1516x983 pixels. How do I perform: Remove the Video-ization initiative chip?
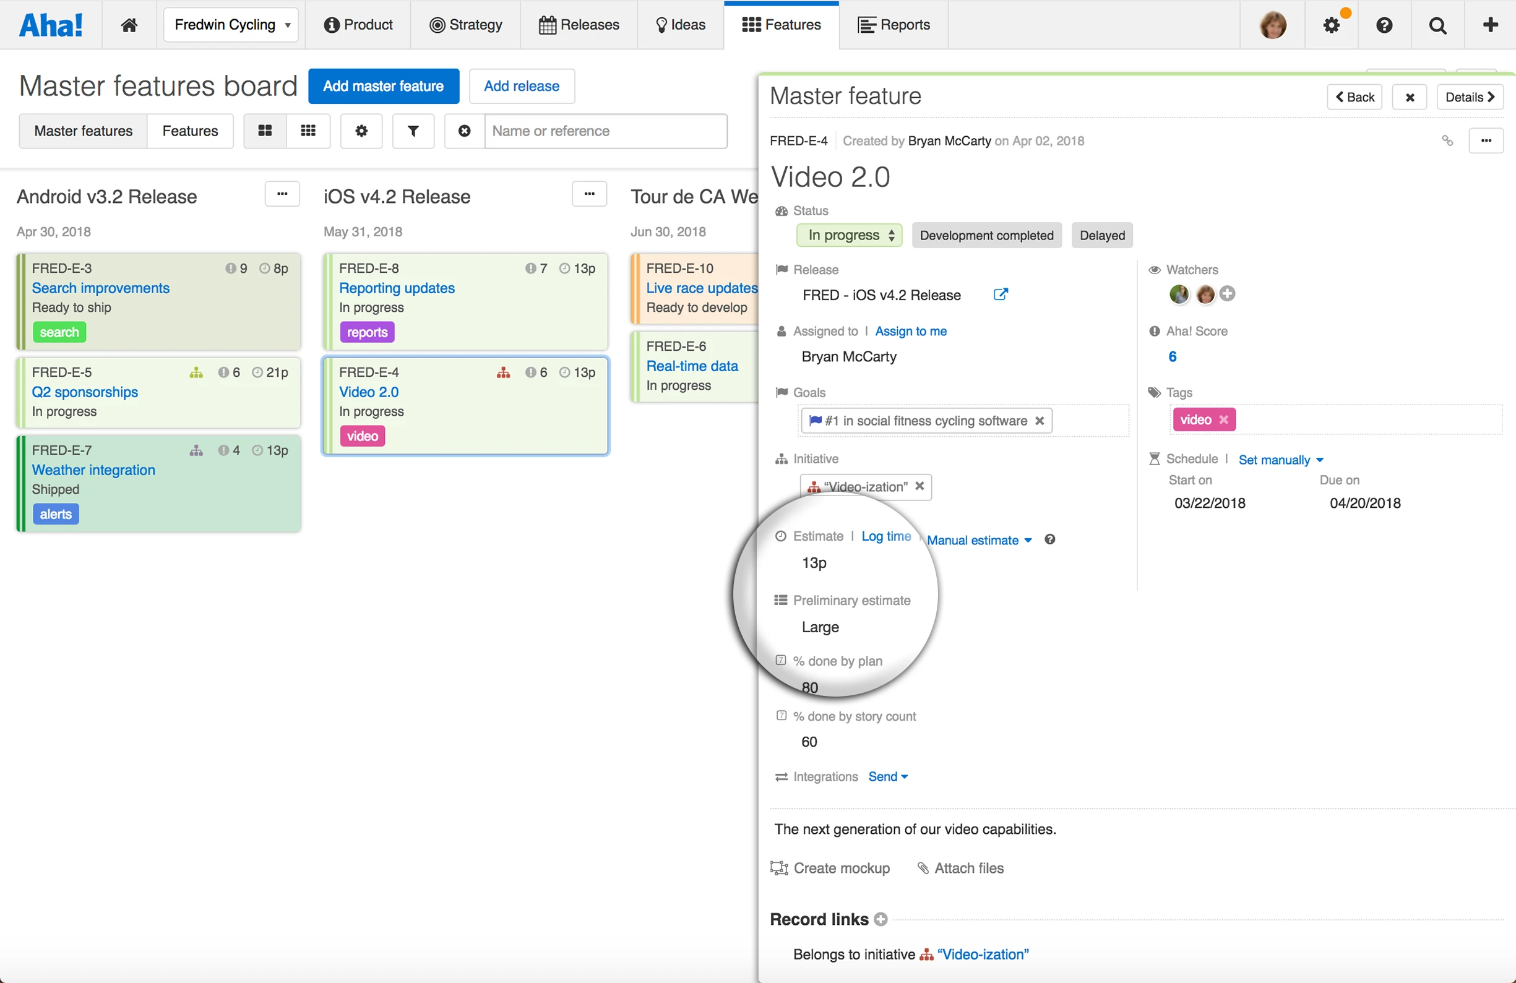920,486
